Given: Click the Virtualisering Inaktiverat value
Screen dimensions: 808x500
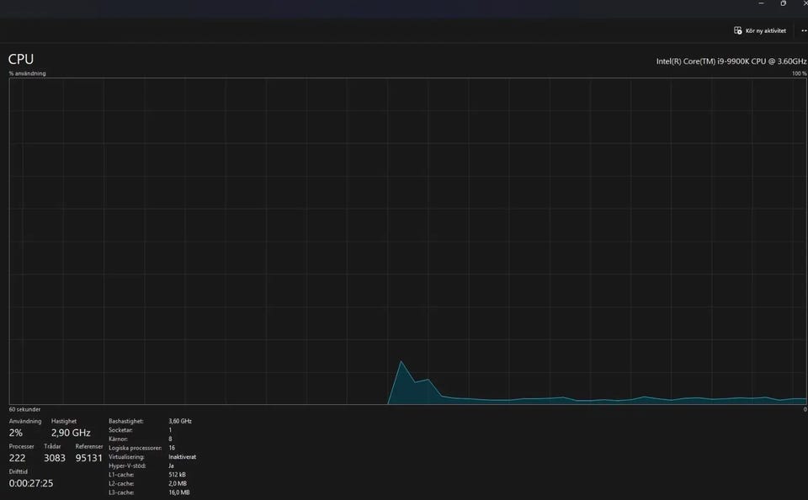Looking at the screenshot, I should (x=182, y=457).
